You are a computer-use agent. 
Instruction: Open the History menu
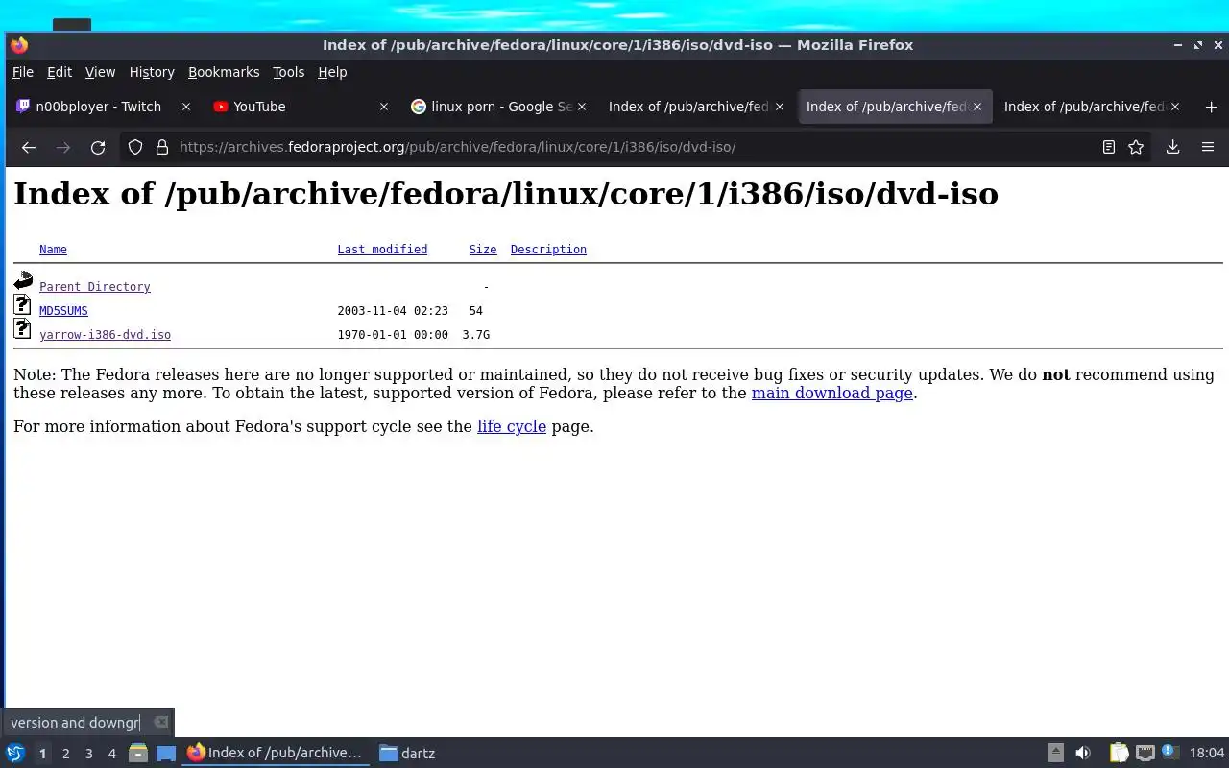[x=152, y=72]
